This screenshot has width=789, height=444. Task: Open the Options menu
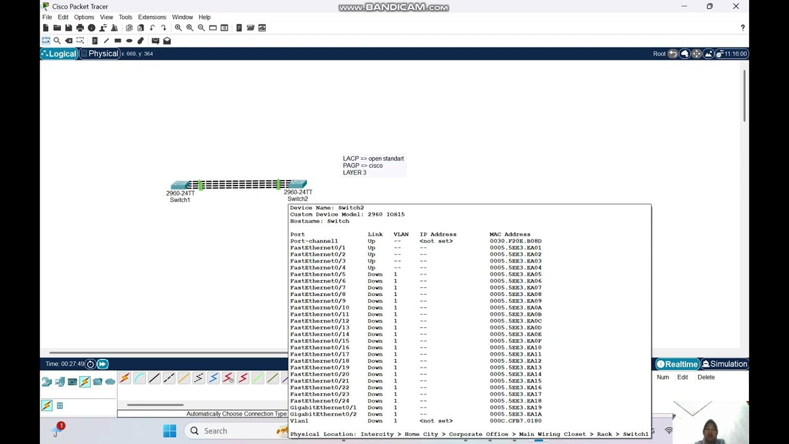click(84, 17)
